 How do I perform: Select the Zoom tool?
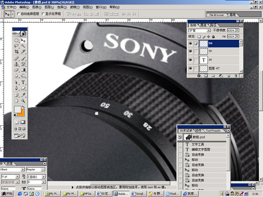[23, 101]
